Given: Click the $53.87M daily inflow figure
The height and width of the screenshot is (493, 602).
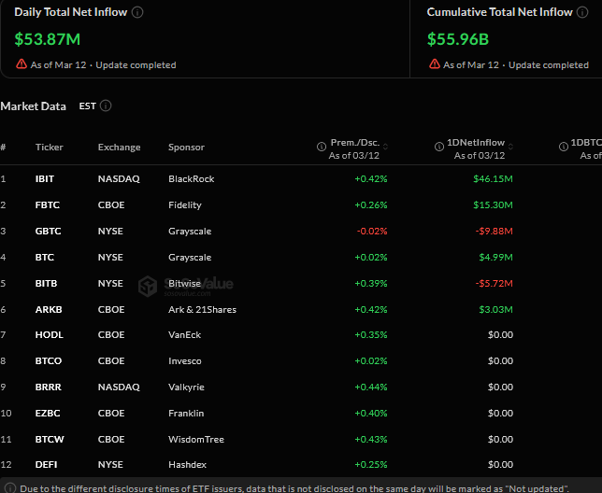Looking at the screenshot, I should coord(48,39).
